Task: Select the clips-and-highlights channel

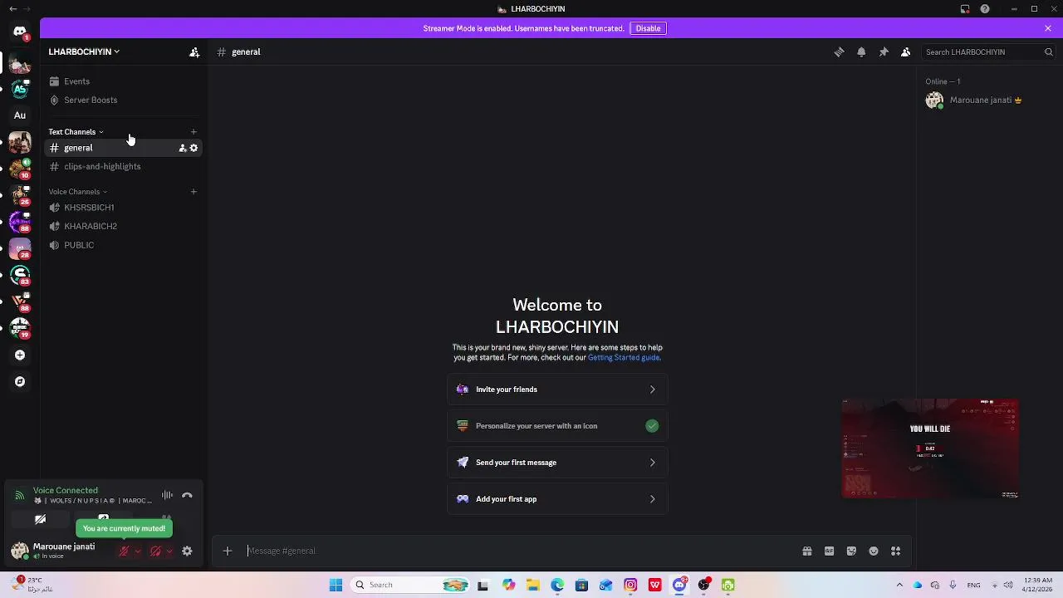Action: tap(123, 166)
